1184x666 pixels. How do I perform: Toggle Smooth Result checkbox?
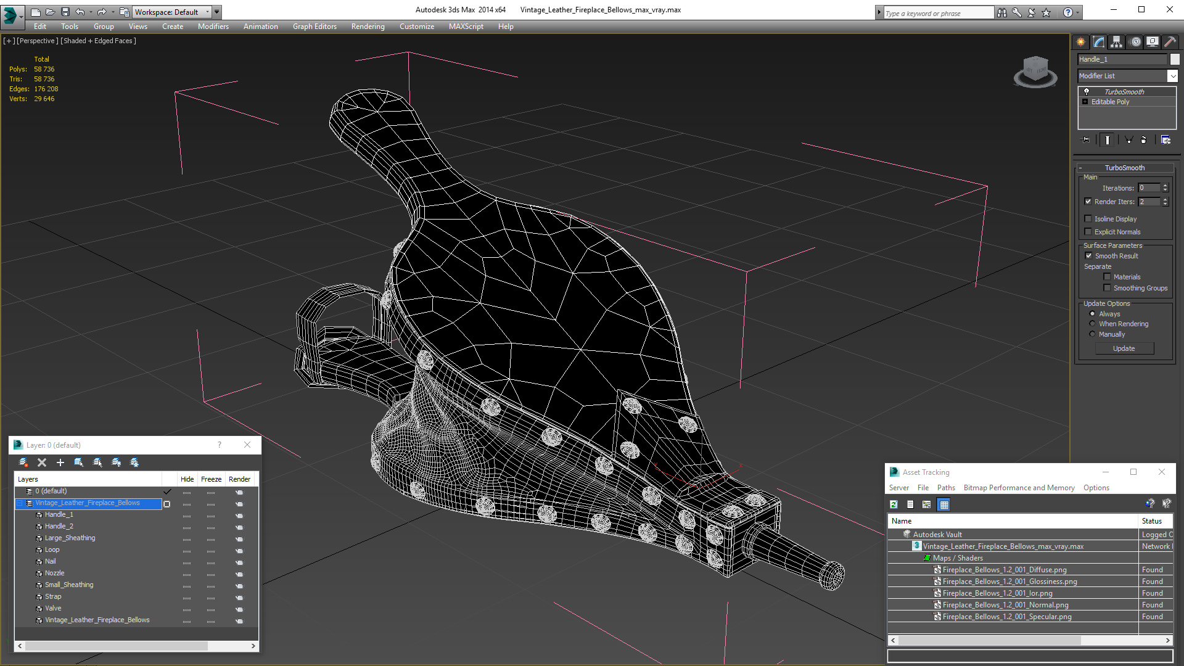tap(1088, 256)
